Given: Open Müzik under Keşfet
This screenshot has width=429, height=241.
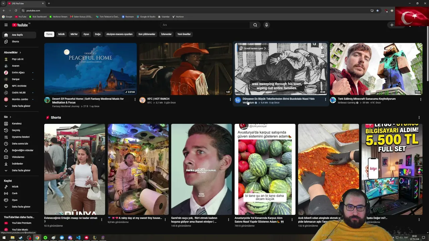Looking at the screenshot, I should coord(19,186).
